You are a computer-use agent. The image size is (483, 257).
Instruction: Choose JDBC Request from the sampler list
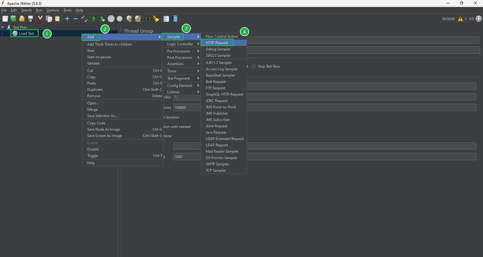click(x=224, y=101)
